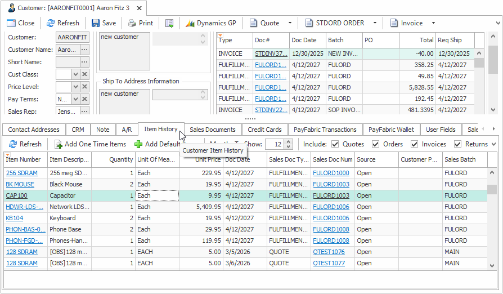The height and width of the screenshot is (294, 503).
Task: Open the STDORD ORDER dropdown arrow
Action: pyautogui.click(x=375, y=23)
